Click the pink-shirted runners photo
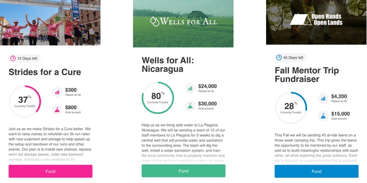 click(x=50, y=22)
